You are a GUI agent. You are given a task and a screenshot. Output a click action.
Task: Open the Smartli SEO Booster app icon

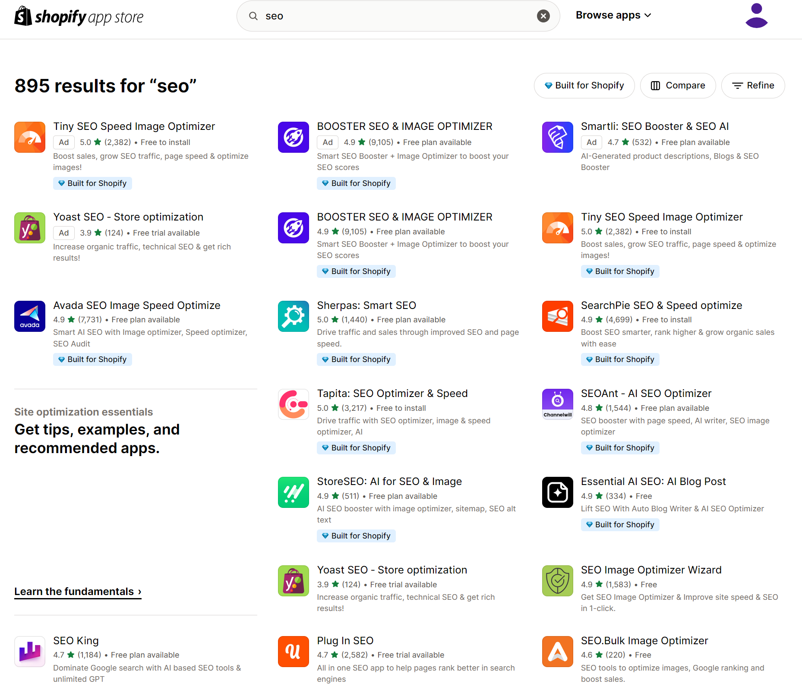[557, 137]
